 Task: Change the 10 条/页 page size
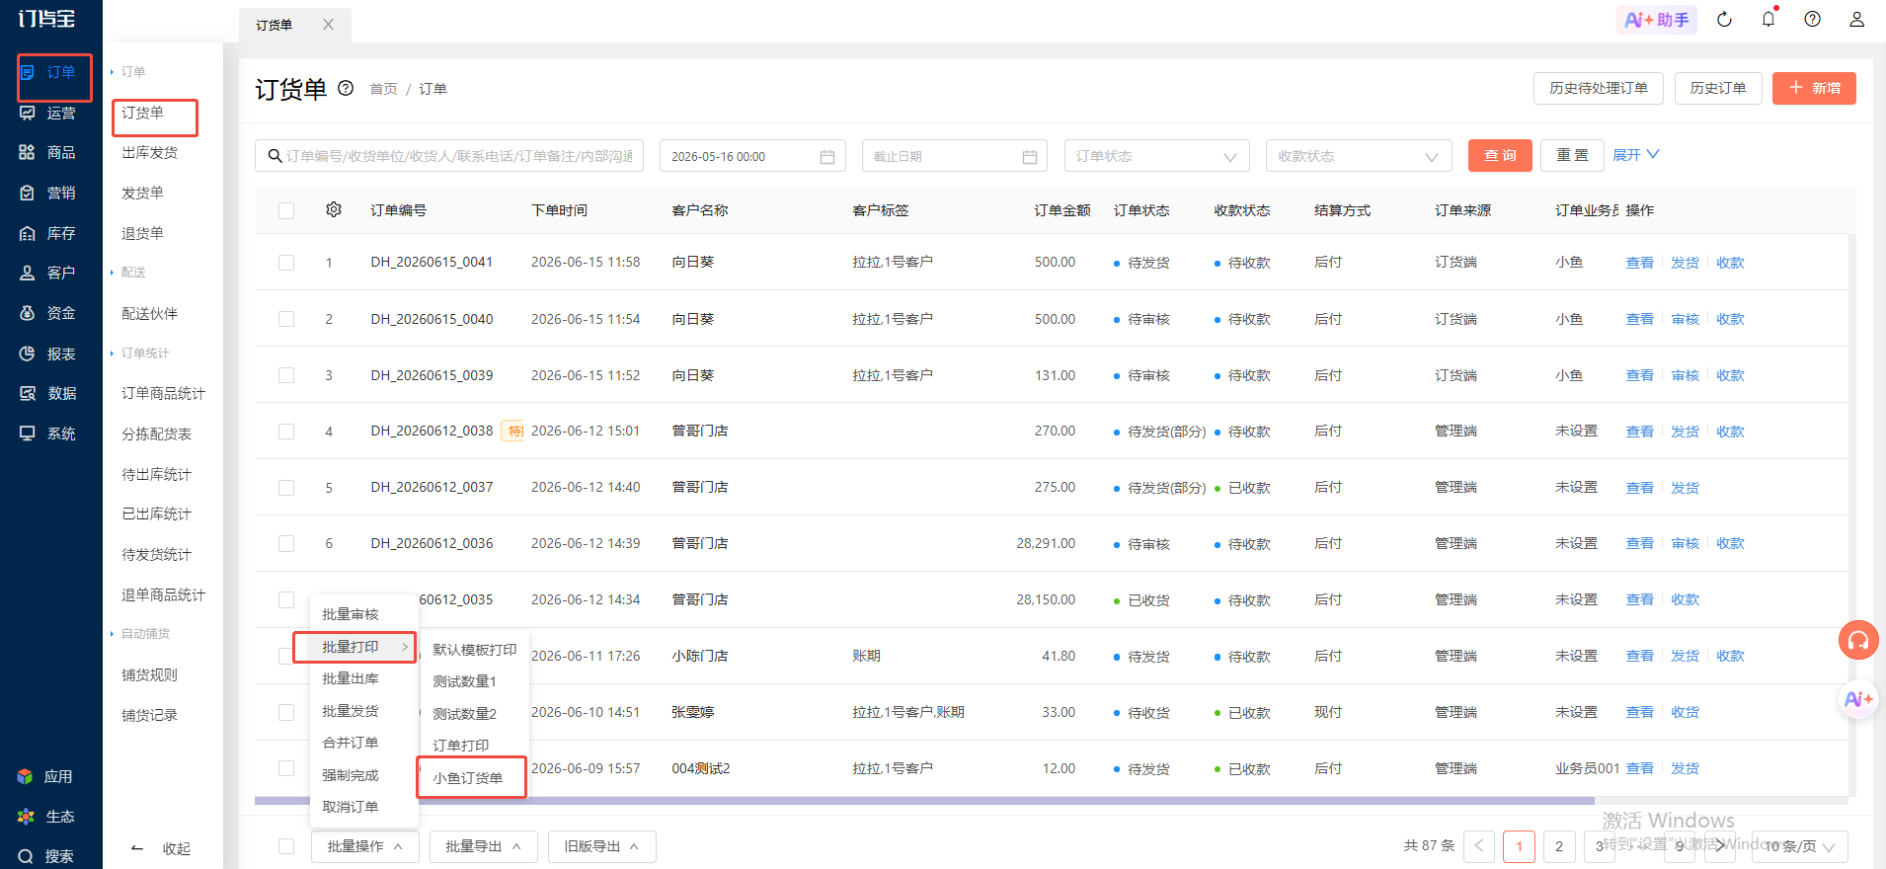(1799, 846)
